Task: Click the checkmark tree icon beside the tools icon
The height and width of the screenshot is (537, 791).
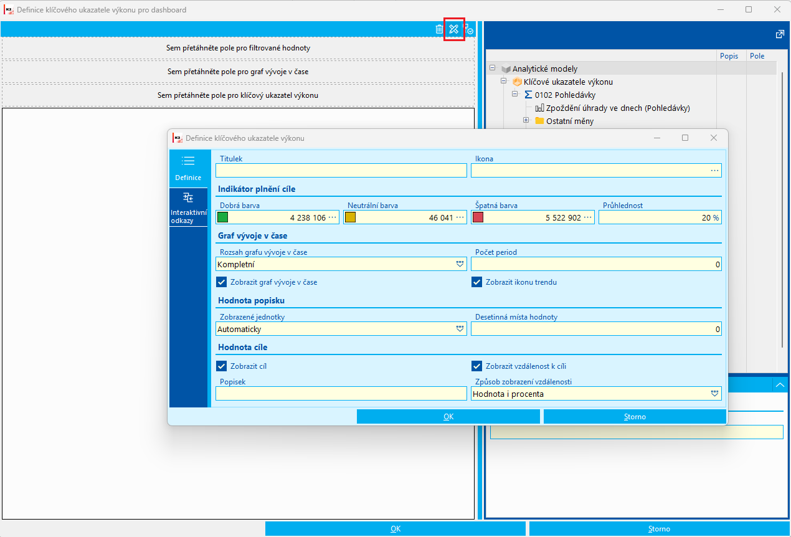Action: (469, 29)
